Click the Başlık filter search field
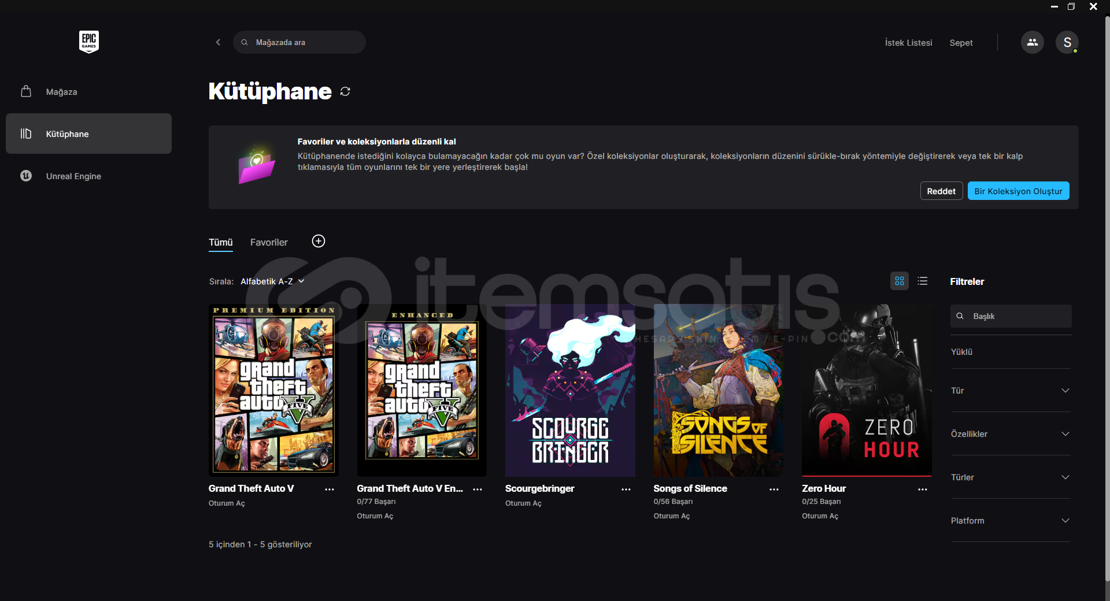Screen dimensions: 1110x601 point(1011,316)
